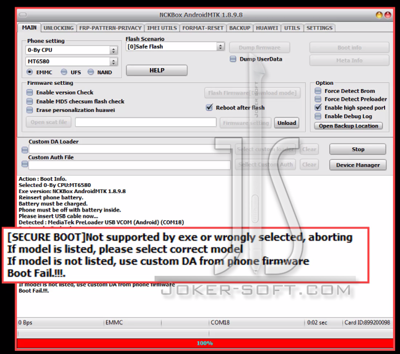This screenshot has width=400, height=354.
Task: Click the Card ID:899200098 status entry
Action: tap(367, 322)
